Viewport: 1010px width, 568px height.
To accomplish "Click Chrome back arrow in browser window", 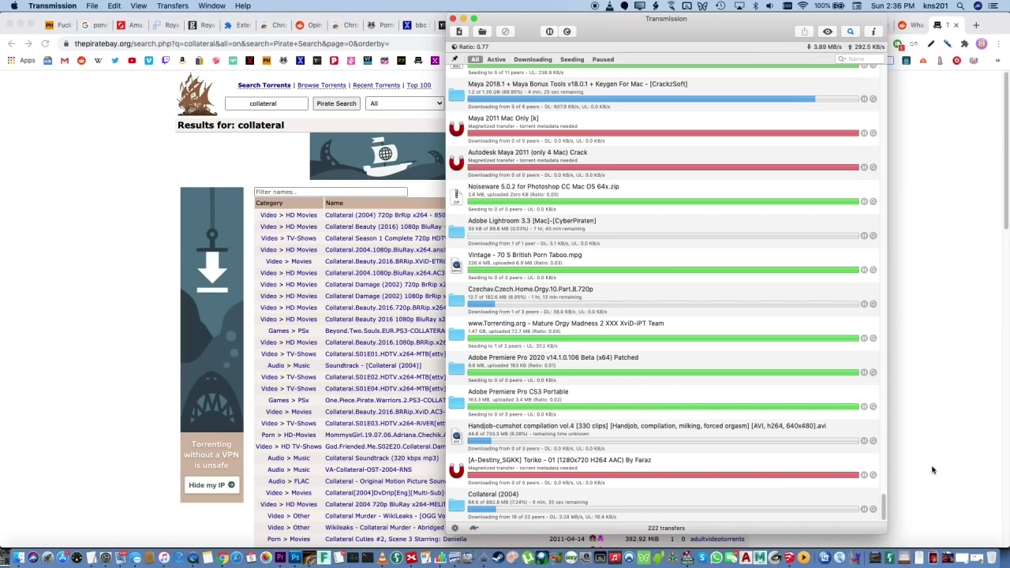I will point(11,43).
